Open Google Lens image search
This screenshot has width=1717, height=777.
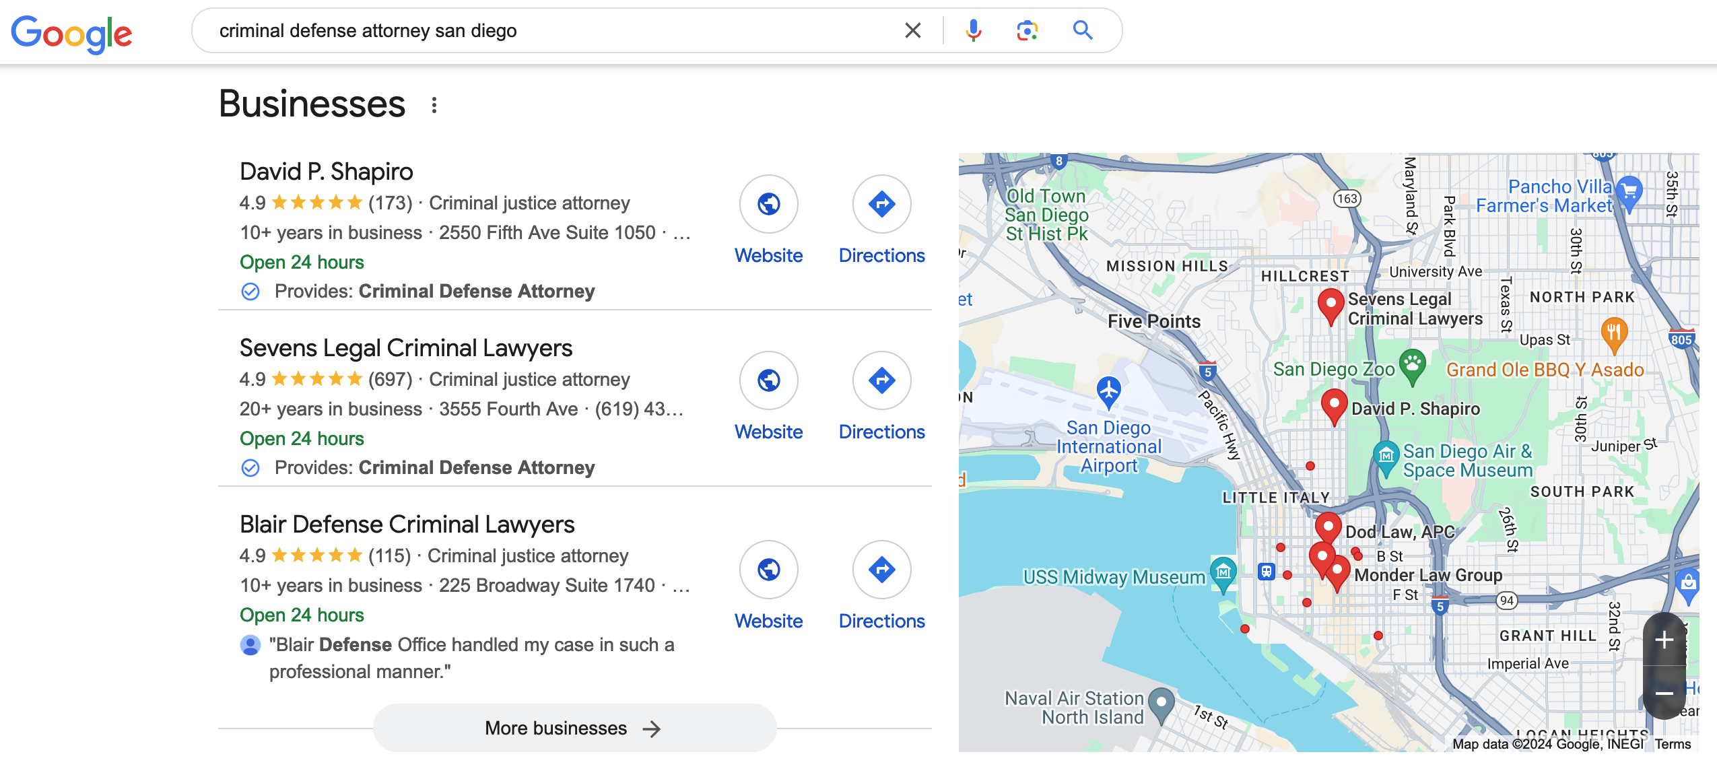pyautogui.click(x=1027, y=30)
